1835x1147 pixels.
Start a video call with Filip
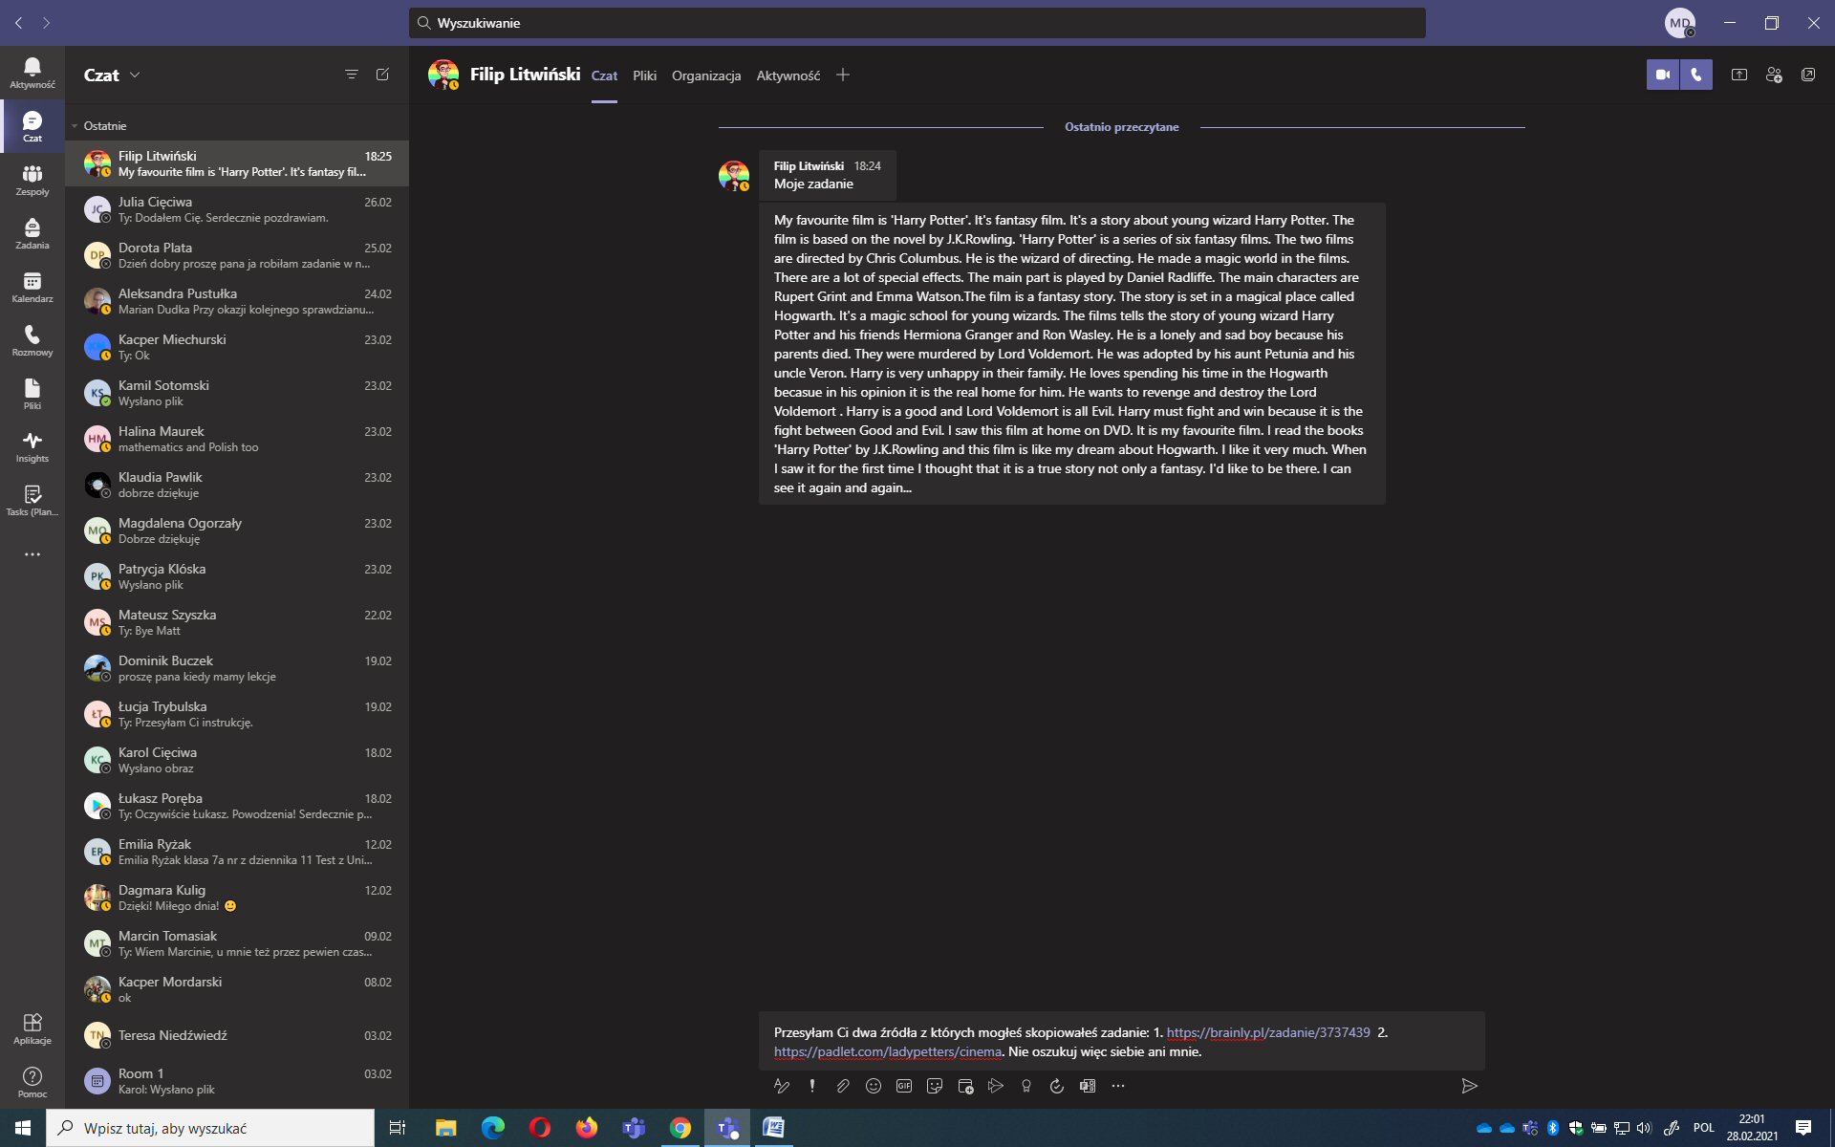point(1662,75)
